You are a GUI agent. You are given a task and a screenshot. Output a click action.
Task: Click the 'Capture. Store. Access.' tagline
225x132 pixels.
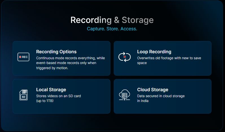112,29
